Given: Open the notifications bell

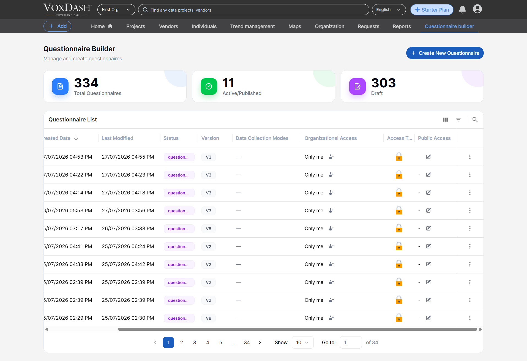Looking at the screenshot, I should (462, 10).
